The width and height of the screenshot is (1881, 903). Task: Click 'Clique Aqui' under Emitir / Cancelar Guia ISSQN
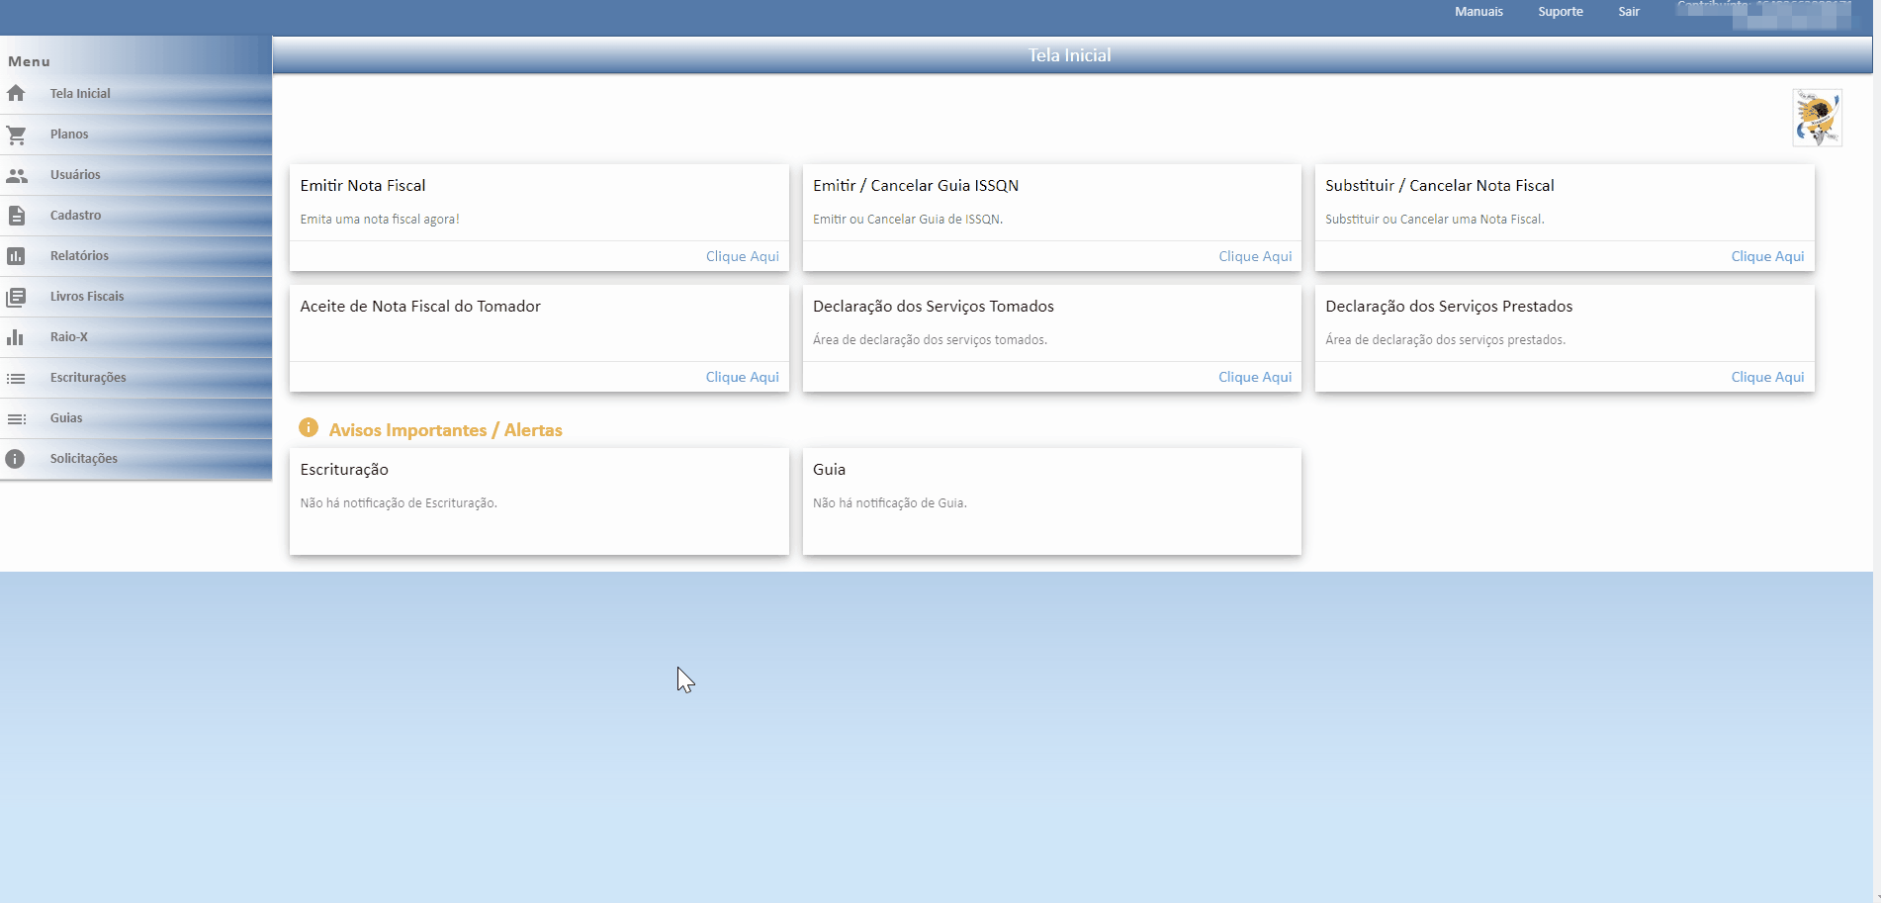[x=1254, y=256]
